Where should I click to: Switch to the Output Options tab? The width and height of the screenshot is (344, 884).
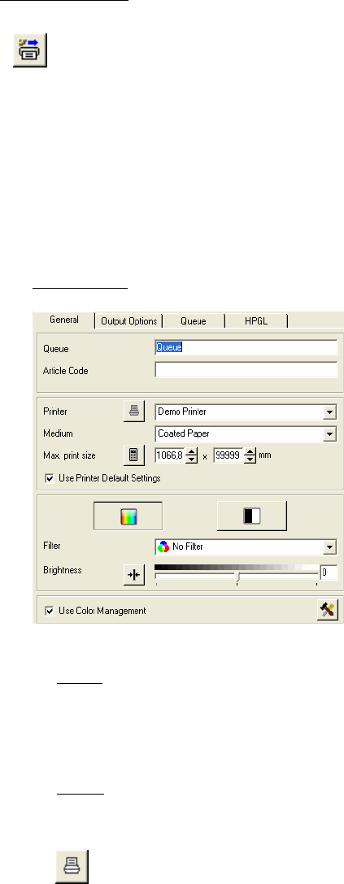pyautogui.click(x=128, y=320)
